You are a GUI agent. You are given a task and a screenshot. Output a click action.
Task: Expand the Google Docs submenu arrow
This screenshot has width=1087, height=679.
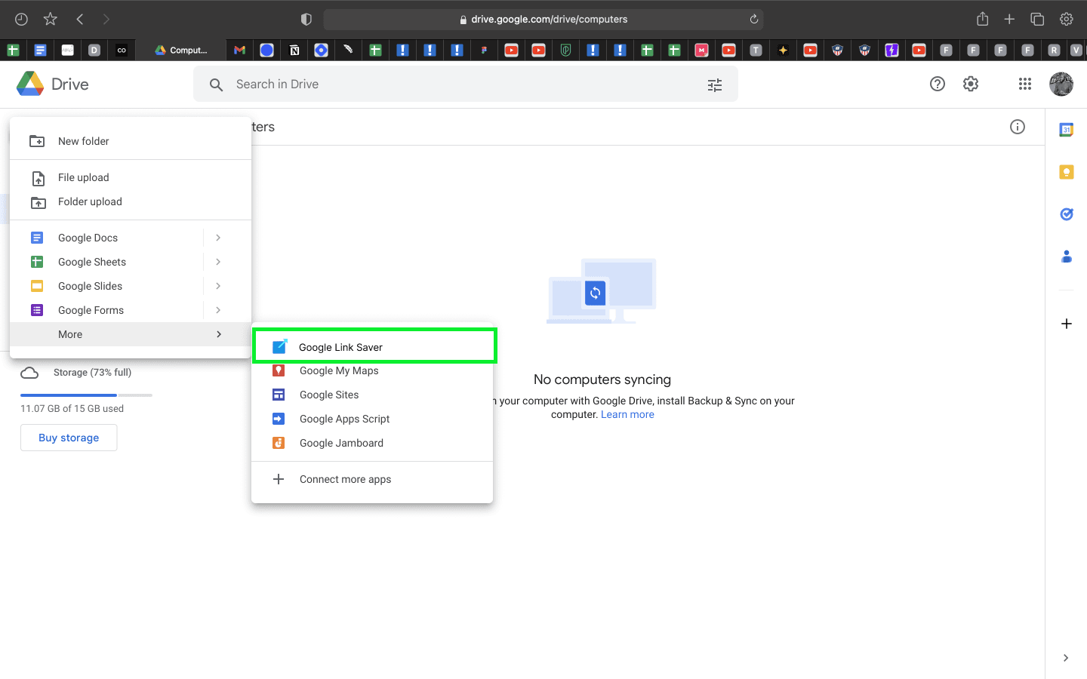click(x=218, y=238)
